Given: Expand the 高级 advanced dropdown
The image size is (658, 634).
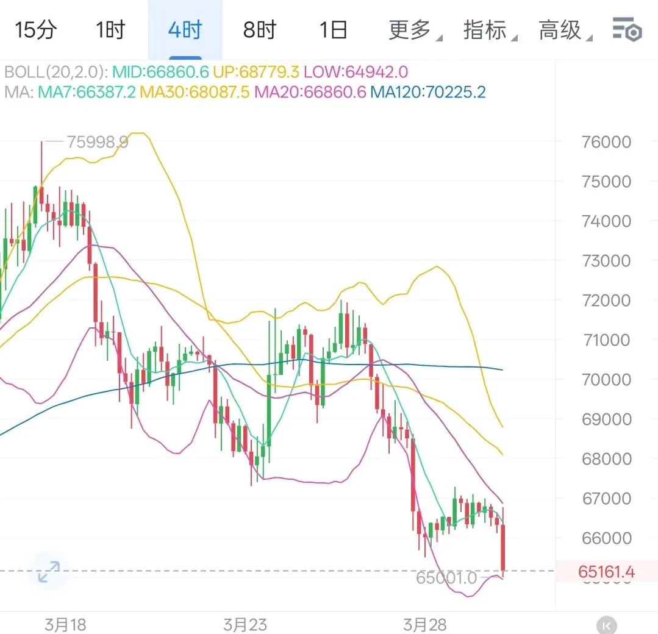Looking at the screenshot, I should click(x=565, y=30).
